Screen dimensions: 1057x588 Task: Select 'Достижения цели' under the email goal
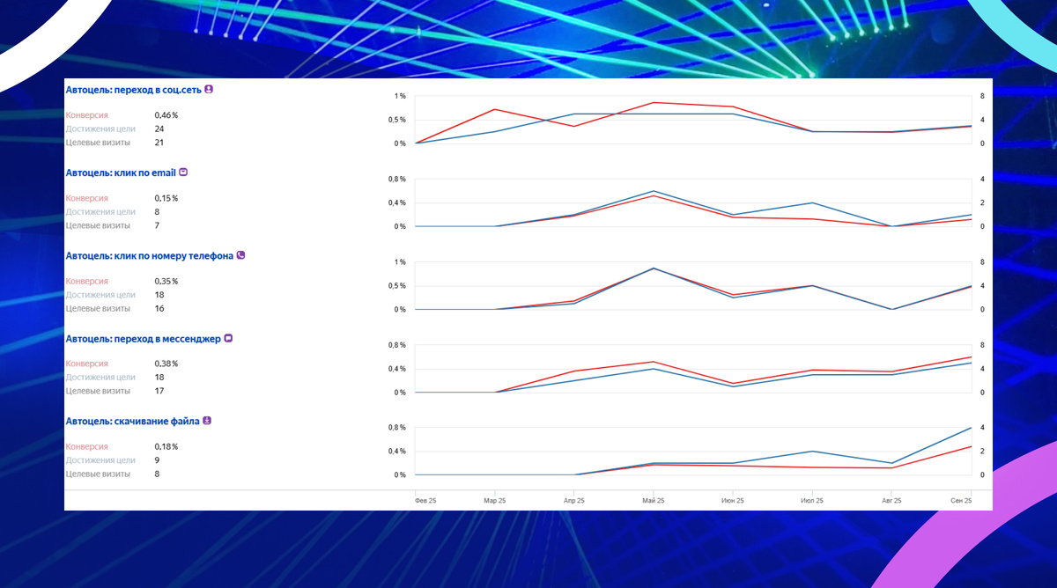click(x=100, y=212)
